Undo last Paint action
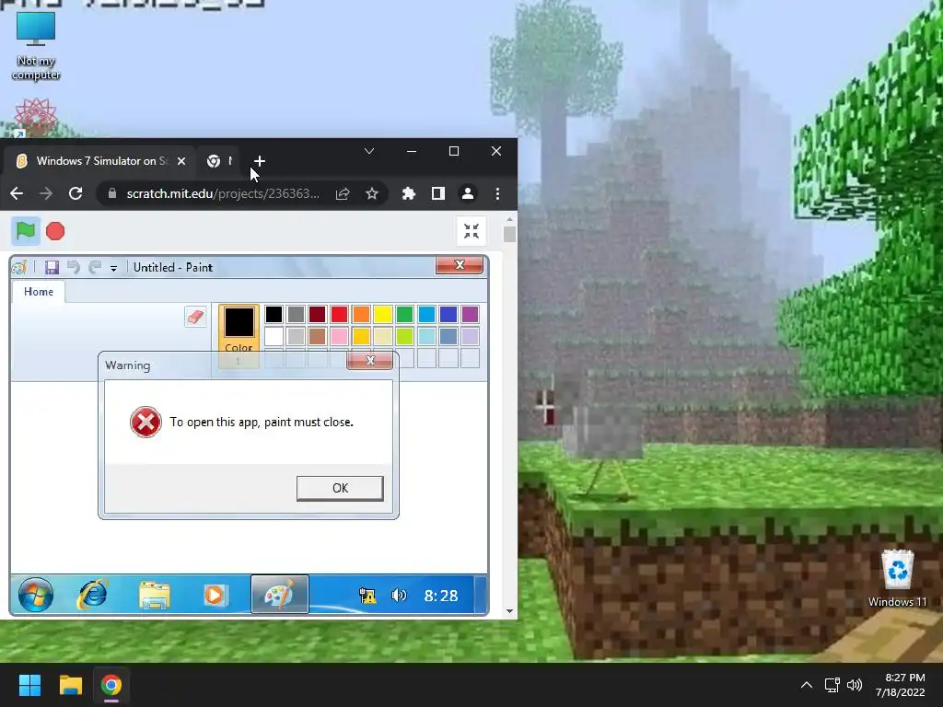943x707 pixels. (74, 267)
